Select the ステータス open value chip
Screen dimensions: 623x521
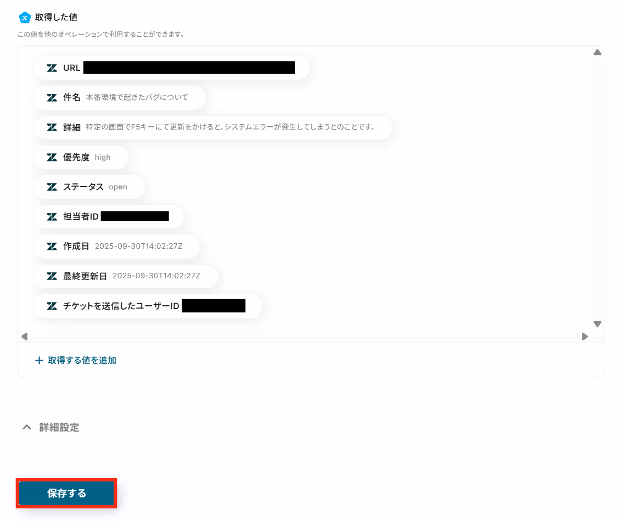pyautogui.click(x=89, y=187)
